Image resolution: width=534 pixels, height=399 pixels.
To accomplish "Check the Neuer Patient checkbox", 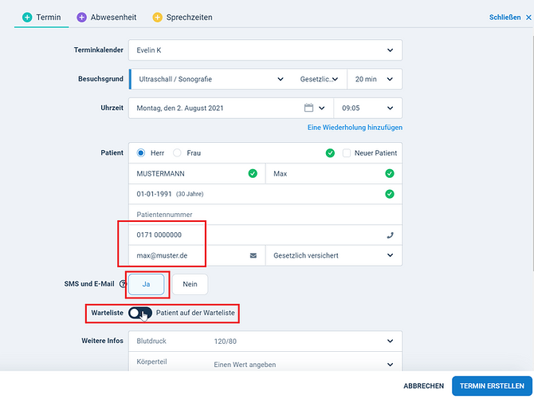I will tap(347, 152).
